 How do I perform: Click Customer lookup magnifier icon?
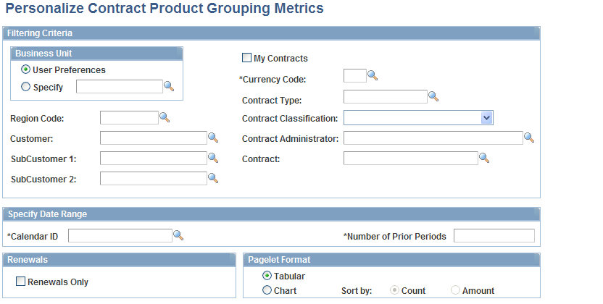point(213,138)
